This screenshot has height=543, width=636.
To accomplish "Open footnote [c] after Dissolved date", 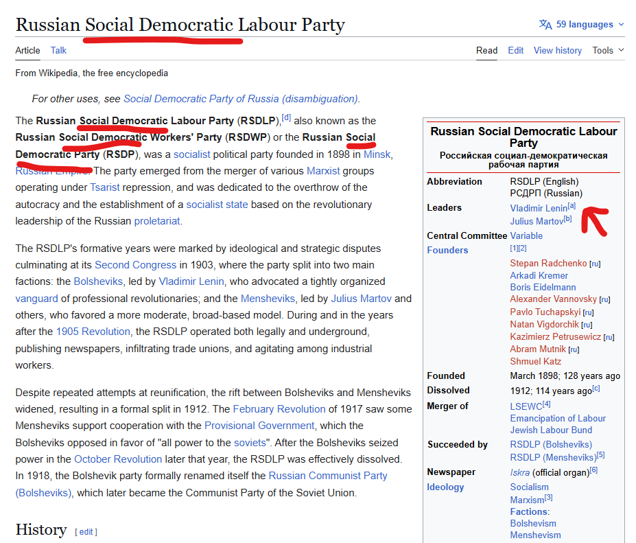I will point(596,389).
